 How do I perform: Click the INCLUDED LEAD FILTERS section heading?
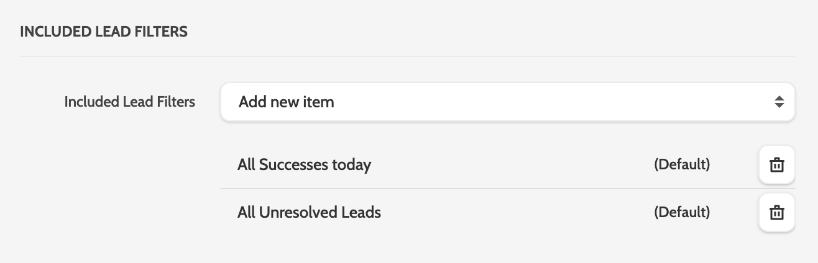104,32
